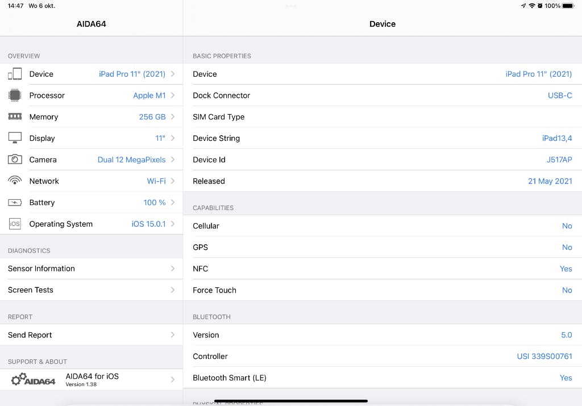Image resolution: width=582 pixels, height=406 pixels.
Task: Expand the Device row chevron in sidebar
Action: pos(173,74)
